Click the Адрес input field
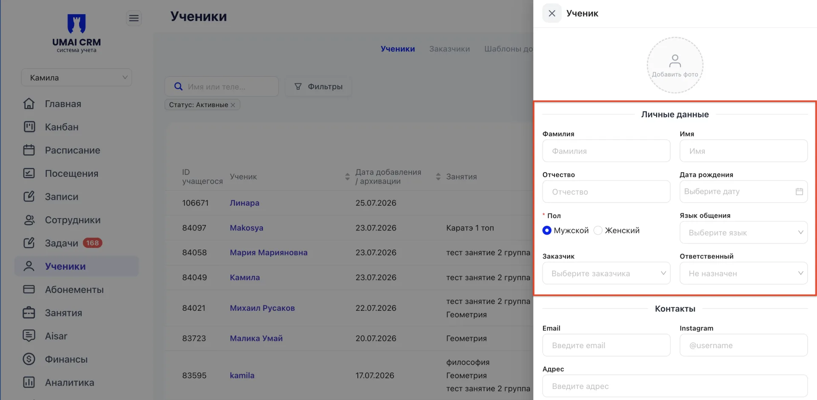This screenshot has height=400, width=817. point(675,386)
